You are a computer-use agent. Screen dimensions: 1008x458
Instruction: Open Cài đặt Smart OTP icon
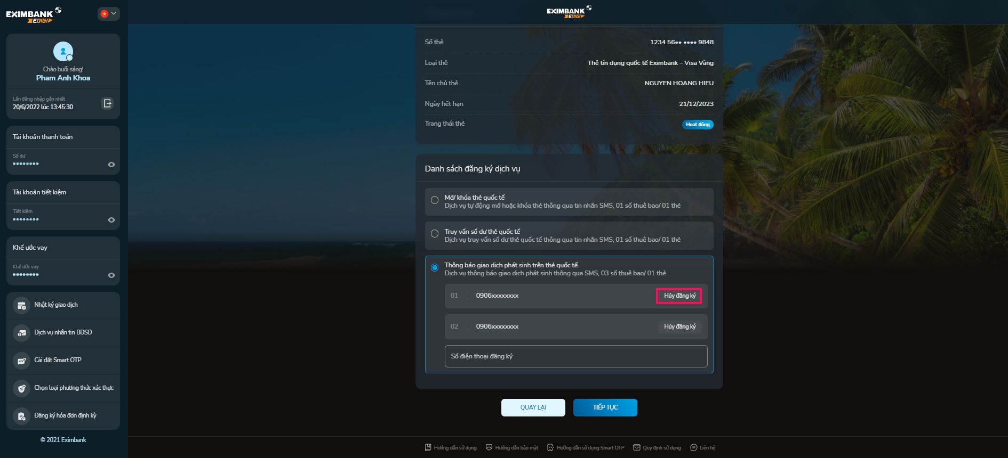[21, 361]
